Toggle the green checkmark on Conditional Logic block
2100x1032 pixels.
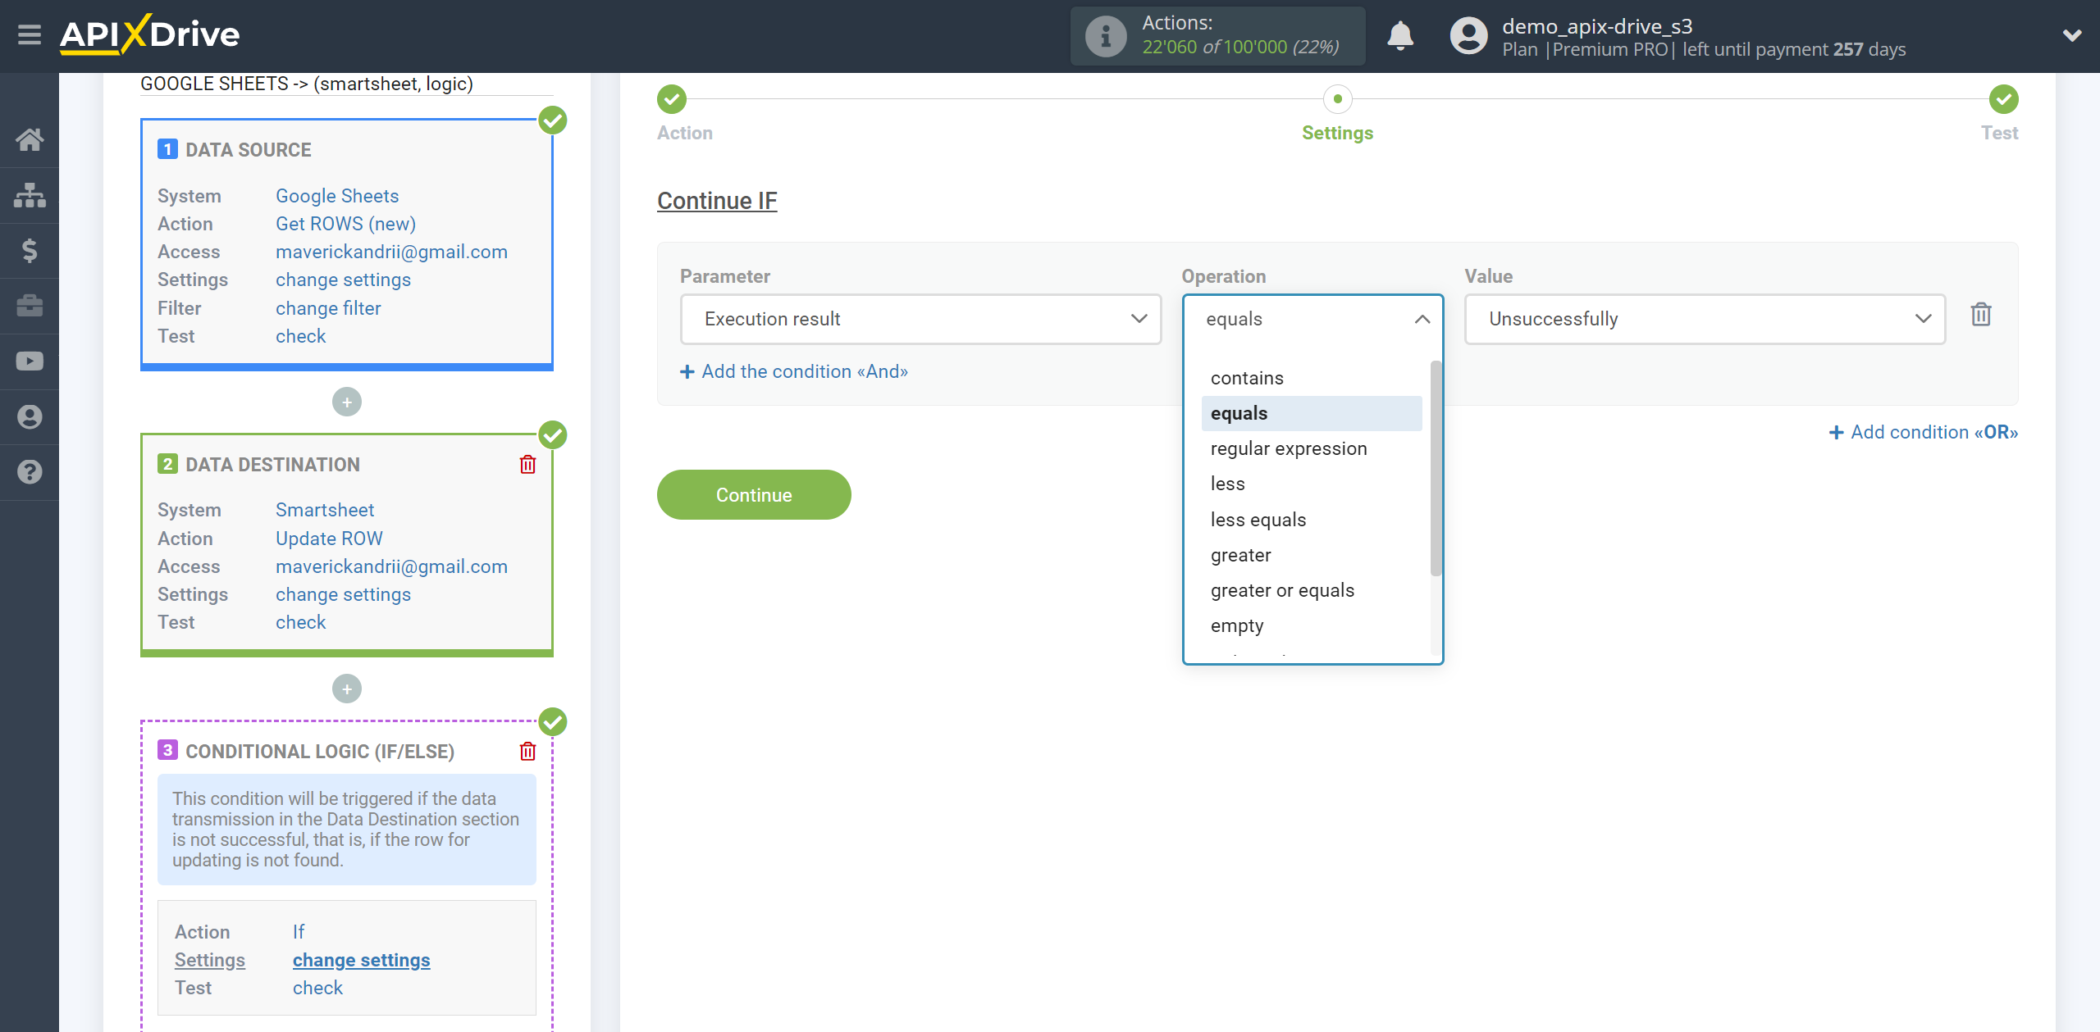[x=555, y=723]
